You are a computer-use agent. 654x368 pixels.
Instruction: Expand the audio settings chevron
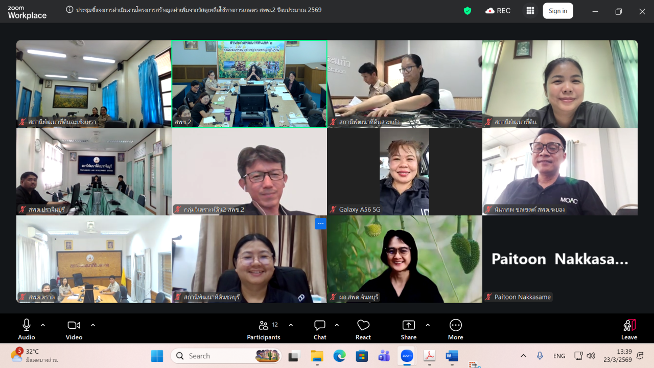(x=43, y=325)
